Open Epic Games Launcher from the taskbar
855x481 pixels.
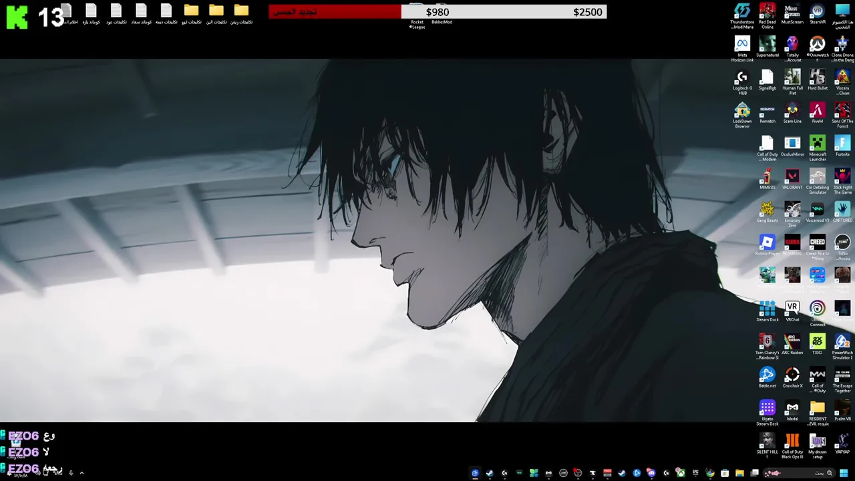pyautogui.click(x=695, y=473)
